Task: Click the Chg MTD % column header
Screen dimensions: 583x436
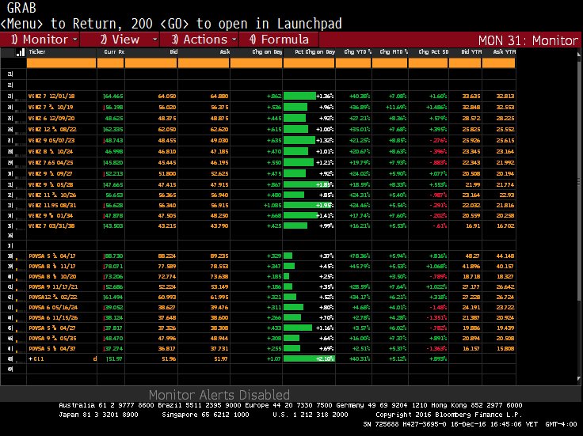Action: pyautogui.click(x=394, y=52)
